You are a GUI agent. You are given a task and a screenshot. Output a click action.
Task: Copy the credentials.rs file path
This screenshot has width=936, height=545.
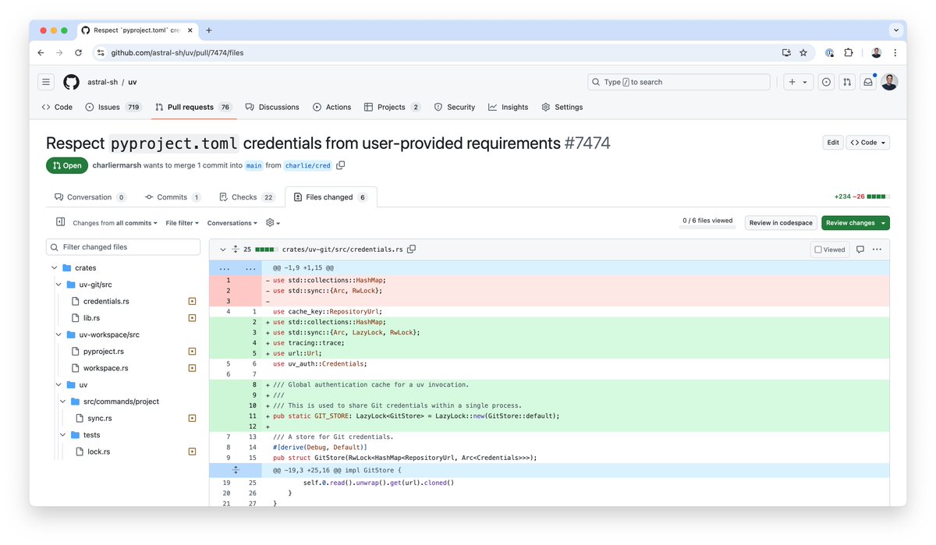pos(411,249)
